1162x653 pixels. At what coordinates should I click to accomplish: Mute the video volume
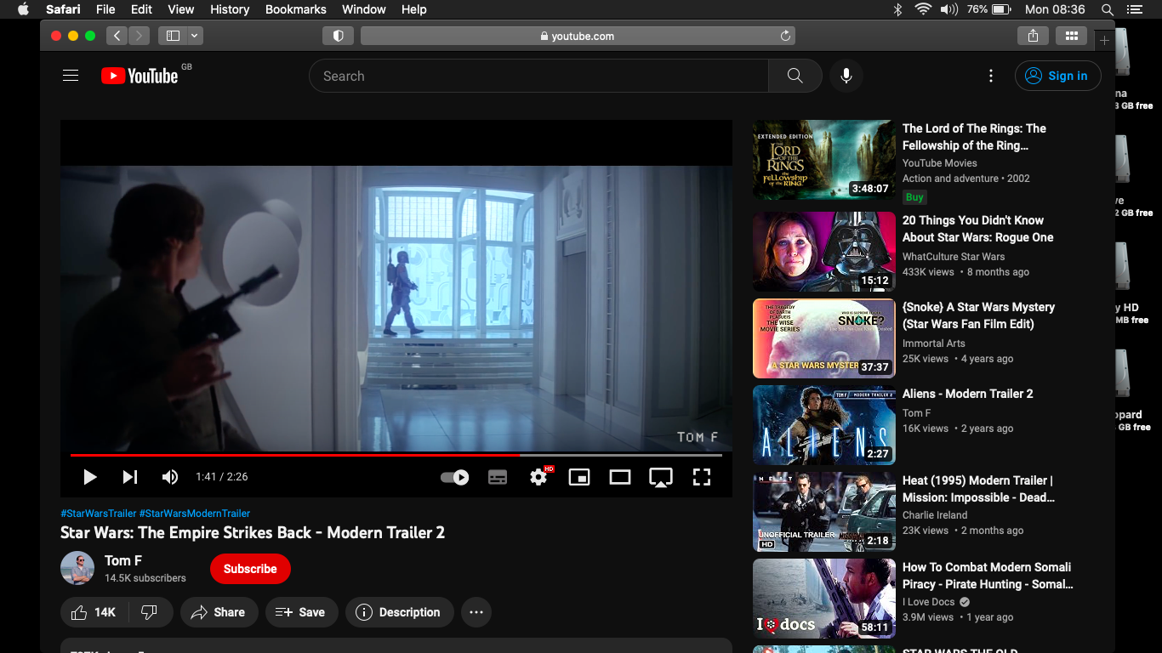pyautogui.click(x=170, y=477)
